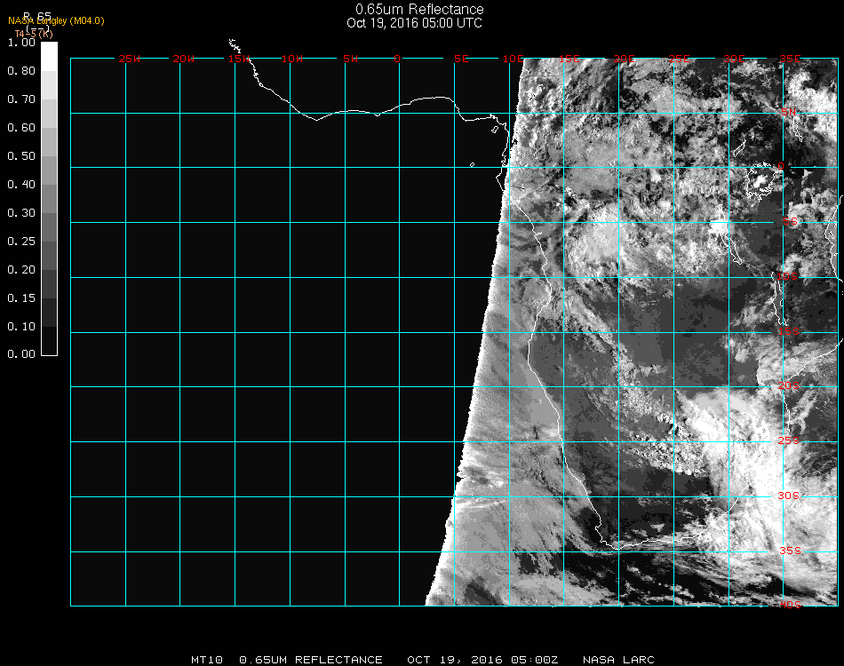Click the NASA Langley (M04.0) label

point(56,20)
